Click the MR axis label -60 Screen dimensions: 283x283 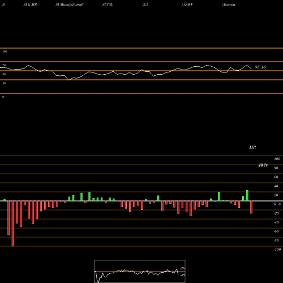click(x=276, y=231)
